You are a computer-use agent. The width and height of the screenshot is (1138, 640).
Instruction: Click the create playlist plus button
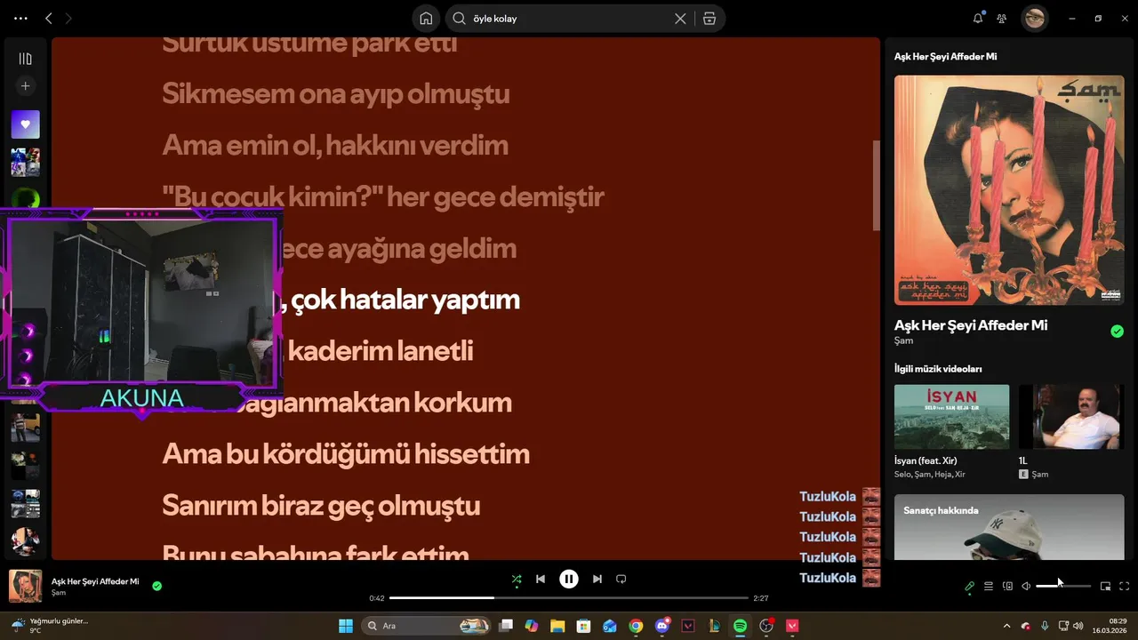pos(25,86)
